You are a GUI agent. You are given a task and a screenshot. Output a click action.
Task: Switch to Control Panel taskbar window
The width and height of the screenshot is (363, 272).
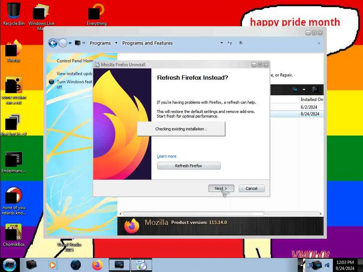click(x=119, y=265)
